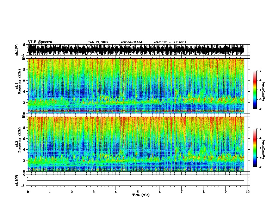Click the time axis tick label "9"

225,192
